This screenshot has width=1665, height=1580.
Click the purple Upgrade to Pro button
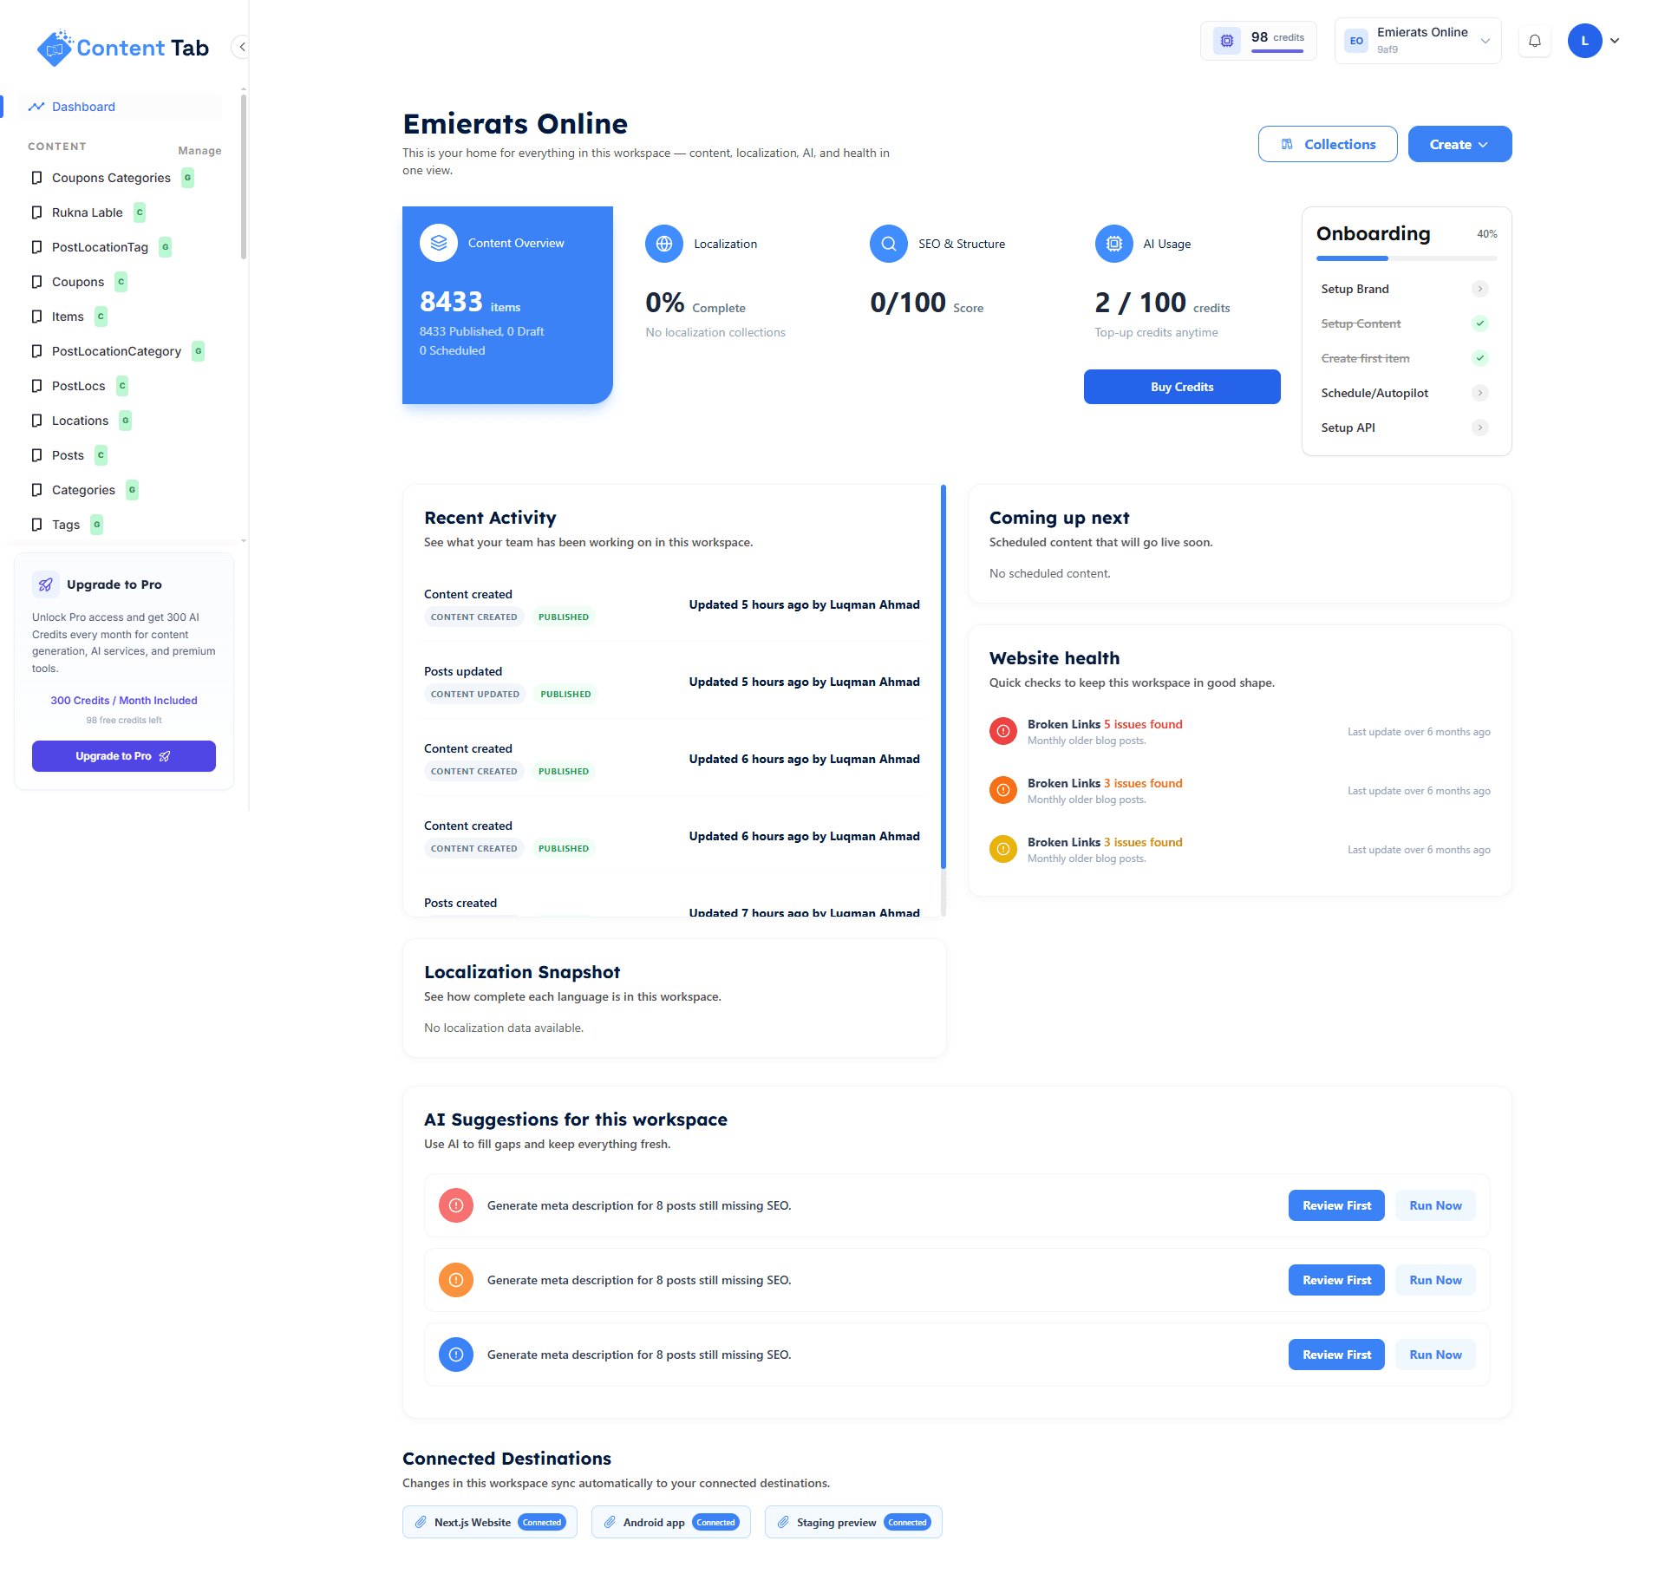point(124,756)
